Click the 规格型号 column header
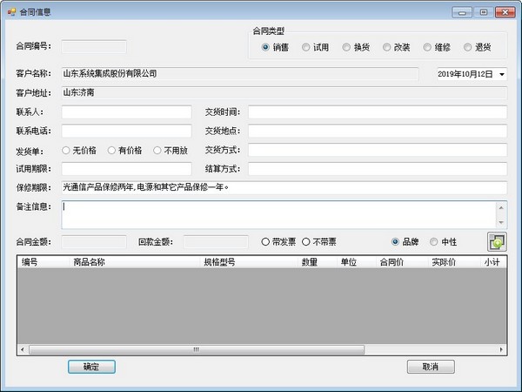 point(248,262)
